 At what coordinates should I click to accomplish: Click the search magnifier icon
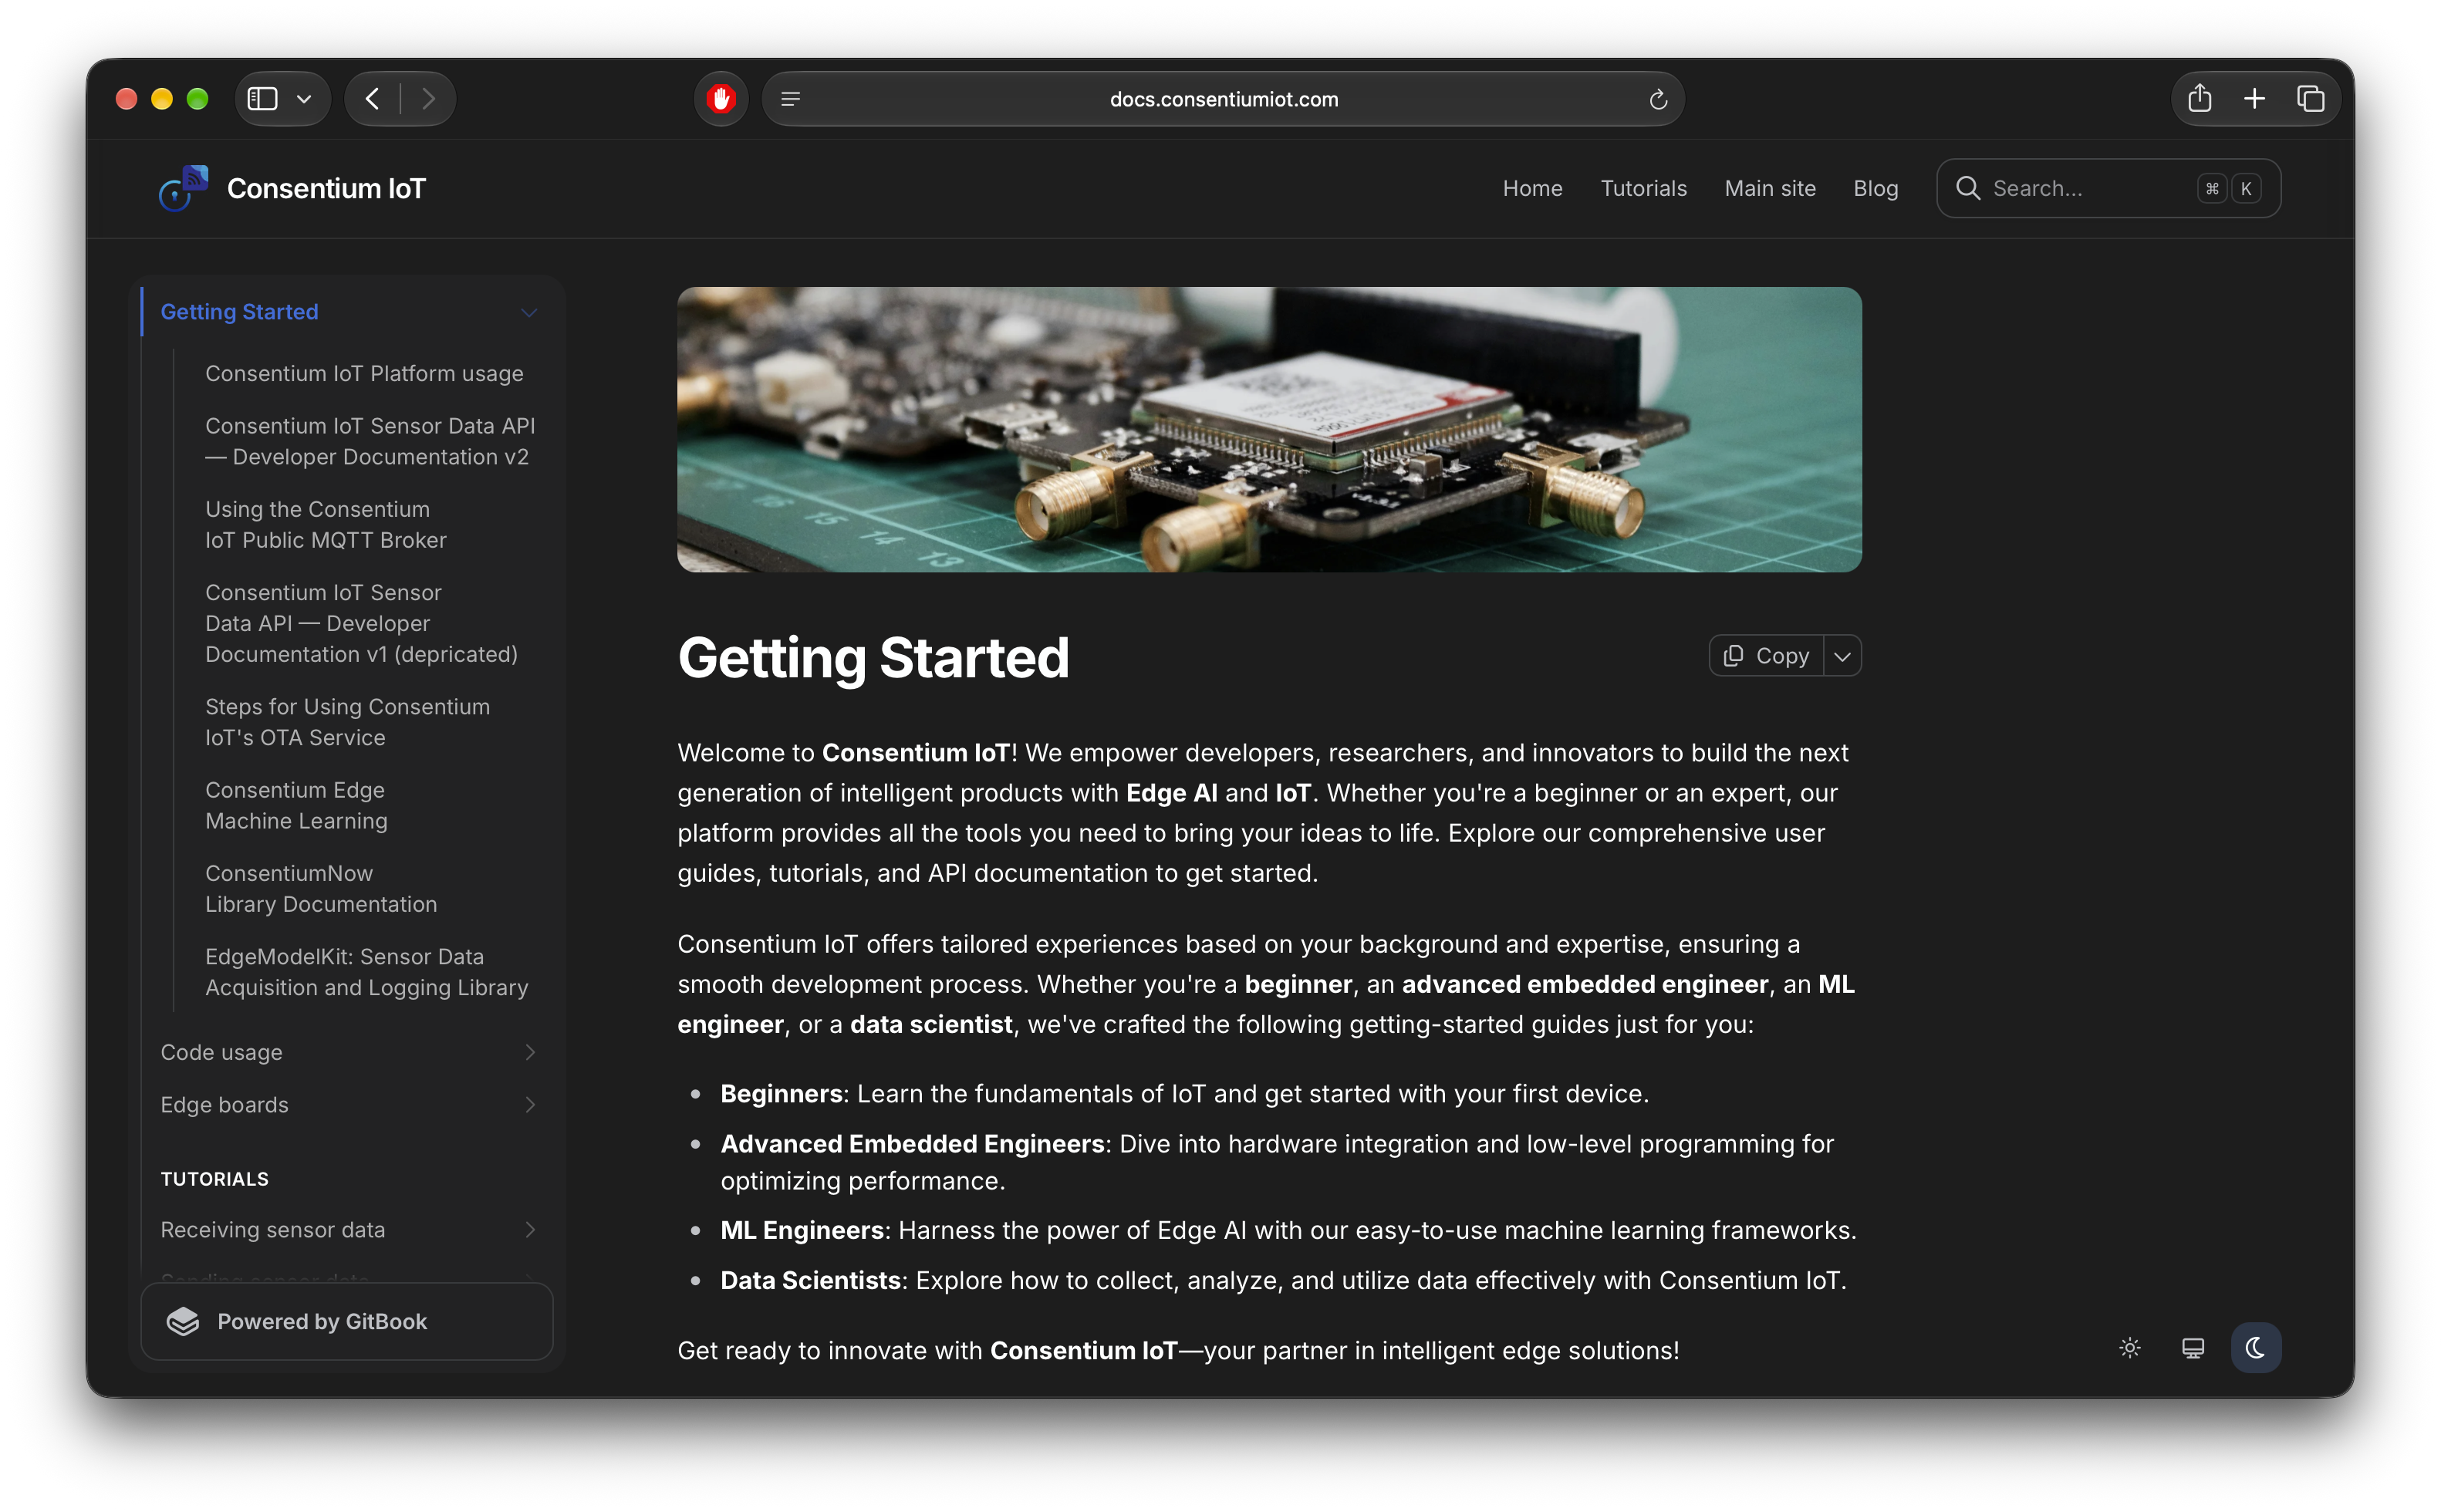pyautogui.click(x=1967, y=188)
